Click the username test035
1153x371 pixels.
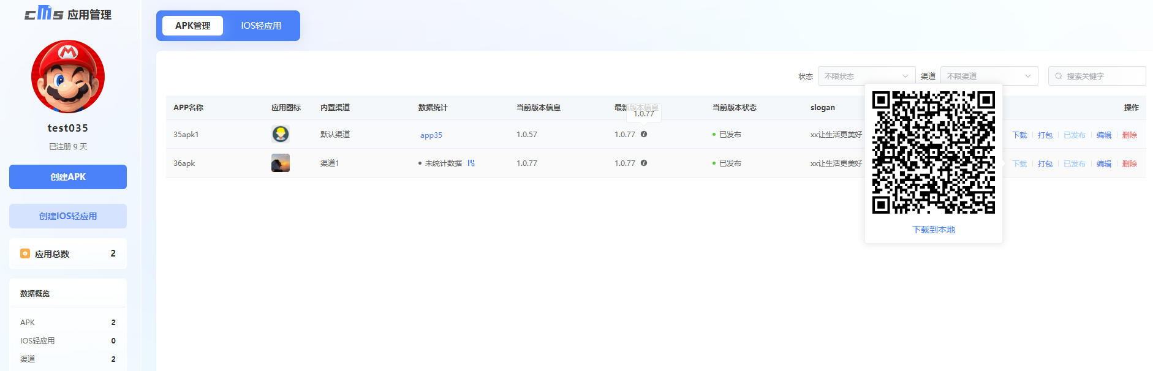[x=68, y=128]
